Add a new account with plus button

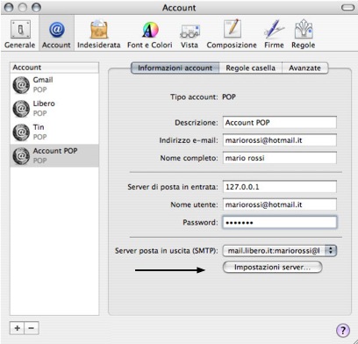18,328
